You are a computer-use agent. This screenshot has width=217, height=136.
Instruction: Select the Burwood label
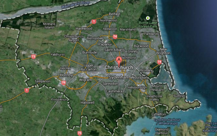pos(141,46)
